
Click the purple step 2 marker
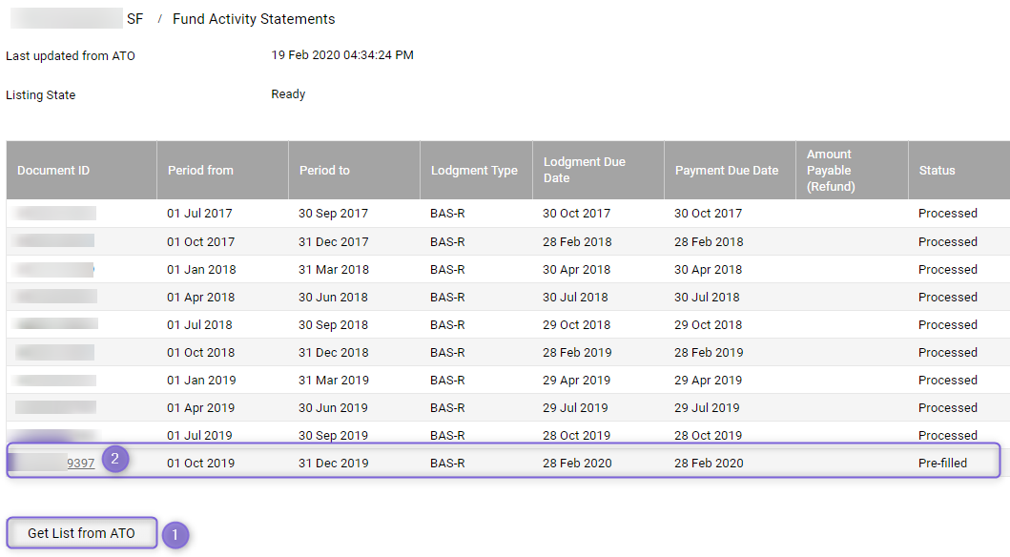pyautogui.click(x=115, y=459)
